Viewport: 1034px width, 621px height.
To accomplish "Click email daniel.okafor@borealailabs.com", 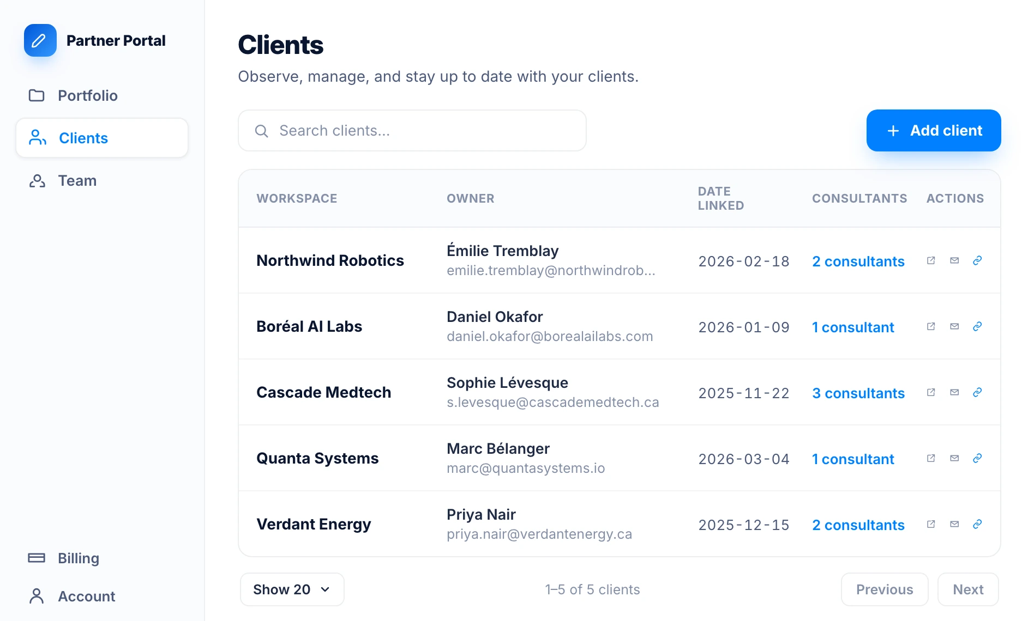I will 550,337.
